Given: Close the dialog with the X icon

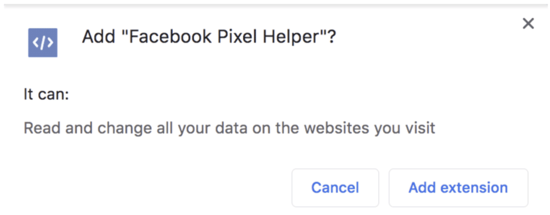Looking at the screenshot, I should pos(528,24).
